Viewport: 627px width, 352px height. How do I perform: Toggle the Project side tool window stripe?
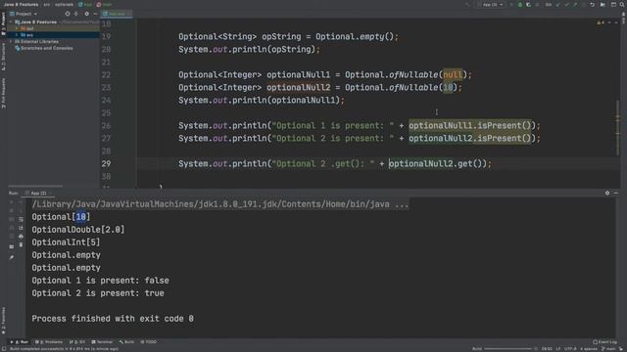click(x=3, y=23)
